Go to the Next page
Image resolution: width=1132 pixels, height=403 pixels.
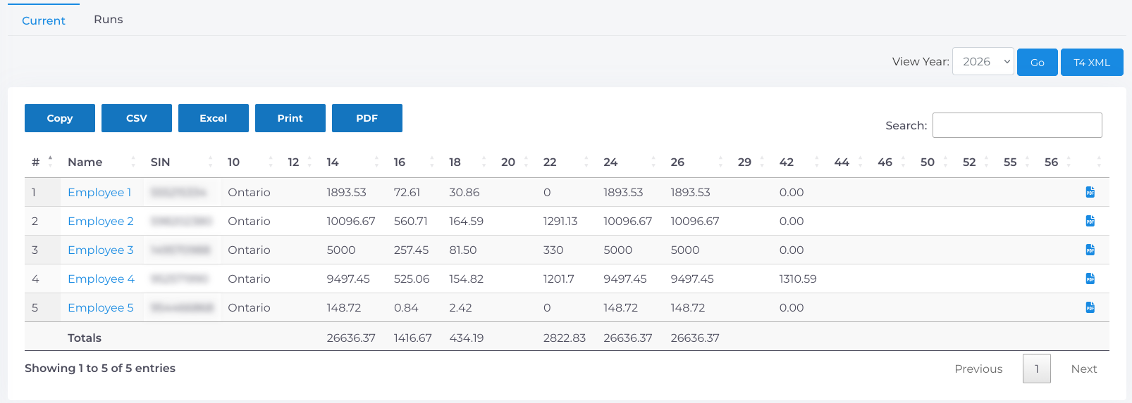1083,369
